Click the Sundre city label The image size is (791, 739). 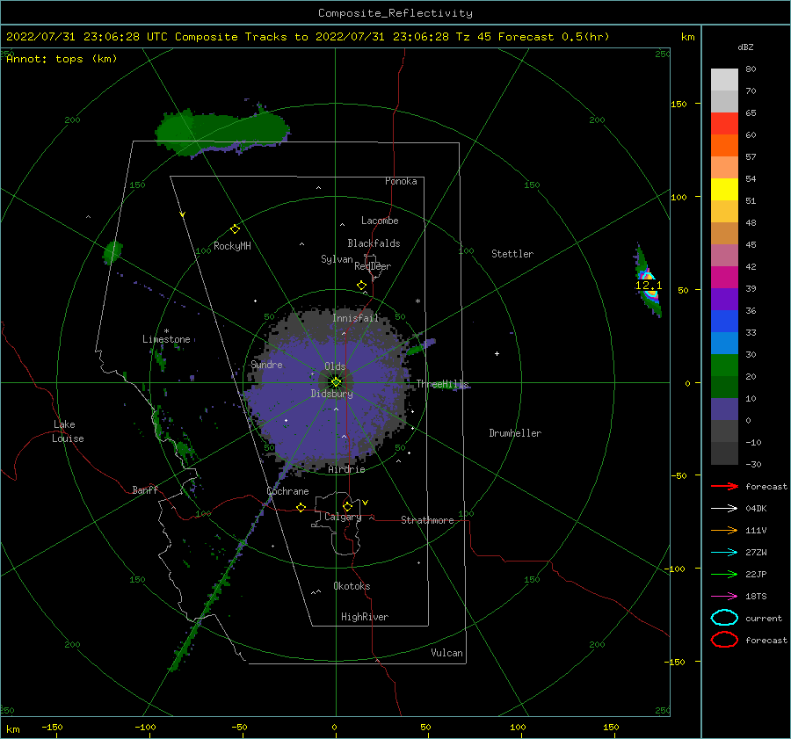coord(267,365)
